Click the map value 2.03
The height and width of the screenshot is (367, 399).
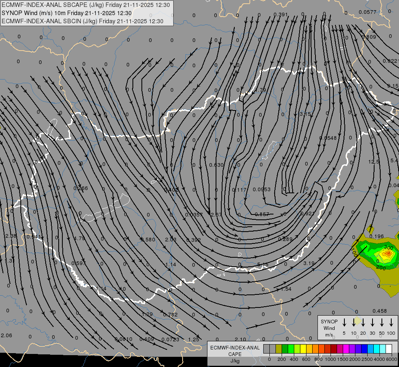coord(170,240)
